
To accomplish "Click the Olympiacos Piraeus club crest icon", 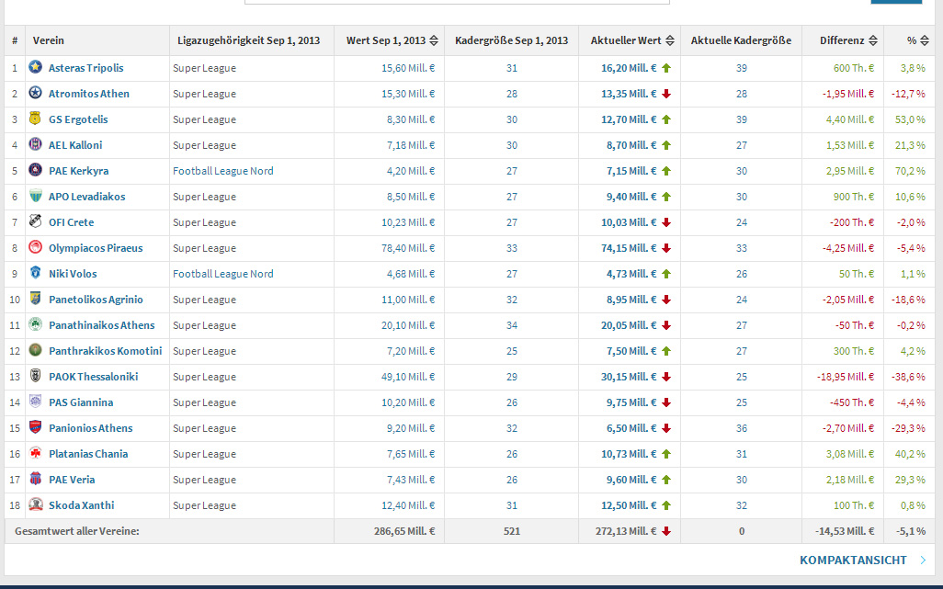I will [x=36, y=247].
